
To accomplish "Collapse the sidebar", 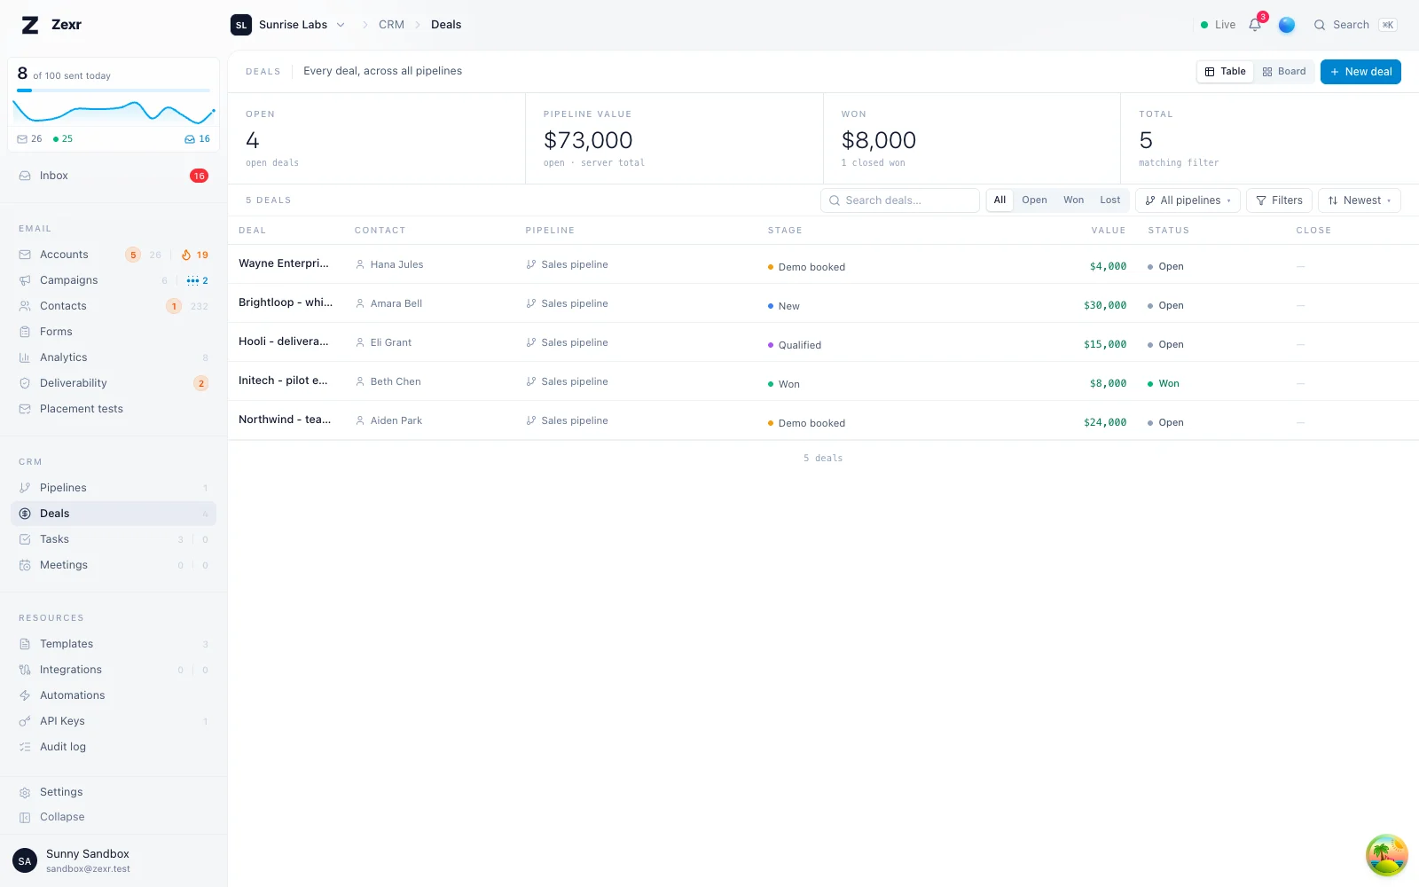I will point(114,817).
